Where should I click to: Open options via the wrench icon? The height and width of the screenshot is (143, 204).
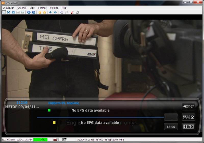[67, 12]
